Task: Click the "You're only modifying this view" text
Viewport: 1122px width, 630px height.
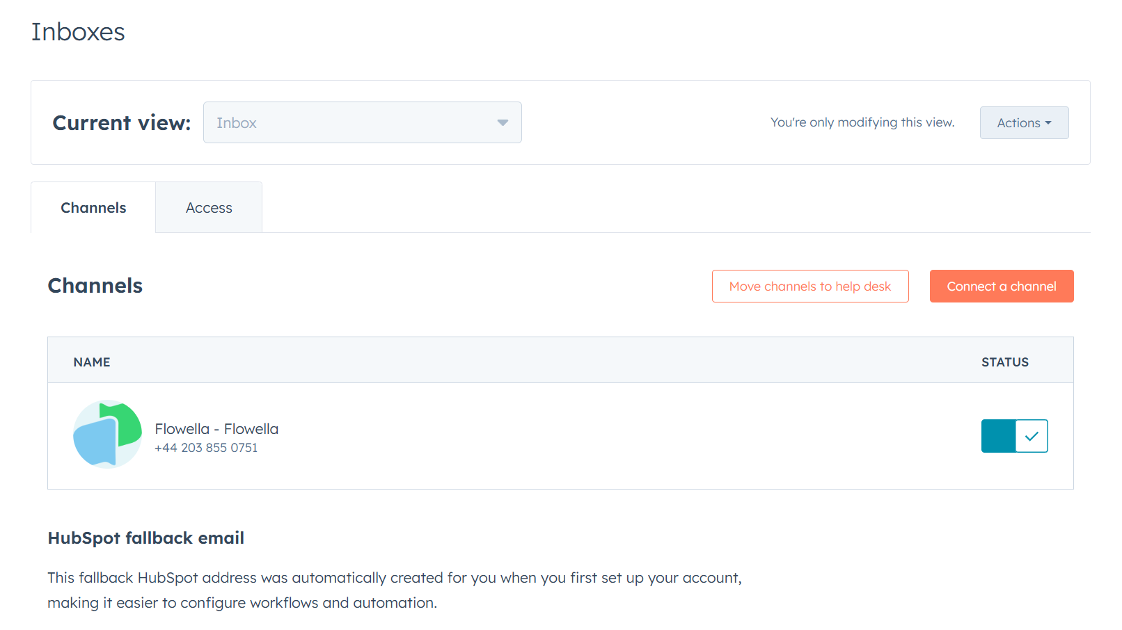Action: (x=862, y=122)
